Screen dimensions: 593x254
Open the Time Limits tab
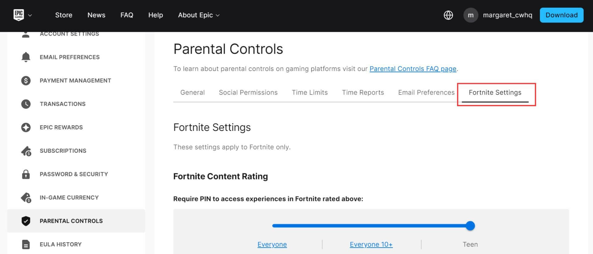click(x=309, y=93)
